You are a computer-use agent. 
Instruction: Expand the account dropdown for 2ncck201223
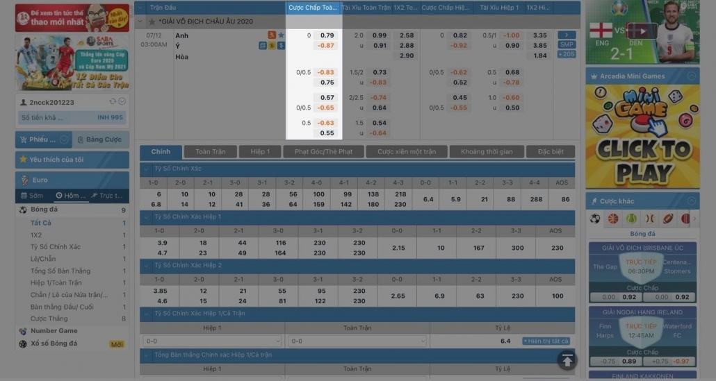[122, 101]
